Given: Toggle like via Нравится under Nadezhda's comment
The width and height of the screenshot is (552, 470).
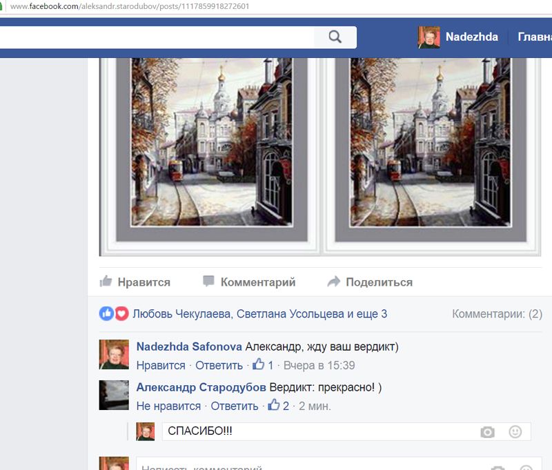Looking at the screenshot, I should point(161,365).
